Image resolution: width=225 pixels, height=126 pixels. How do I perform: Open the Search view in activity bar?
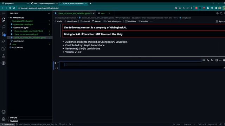[4, 27]
